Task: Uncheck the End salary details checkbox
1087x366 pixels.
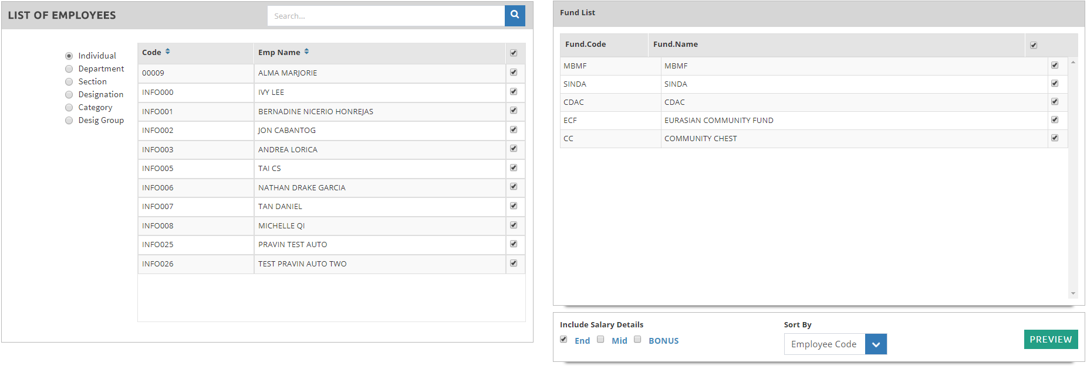Action: click(x=563, y=340)
